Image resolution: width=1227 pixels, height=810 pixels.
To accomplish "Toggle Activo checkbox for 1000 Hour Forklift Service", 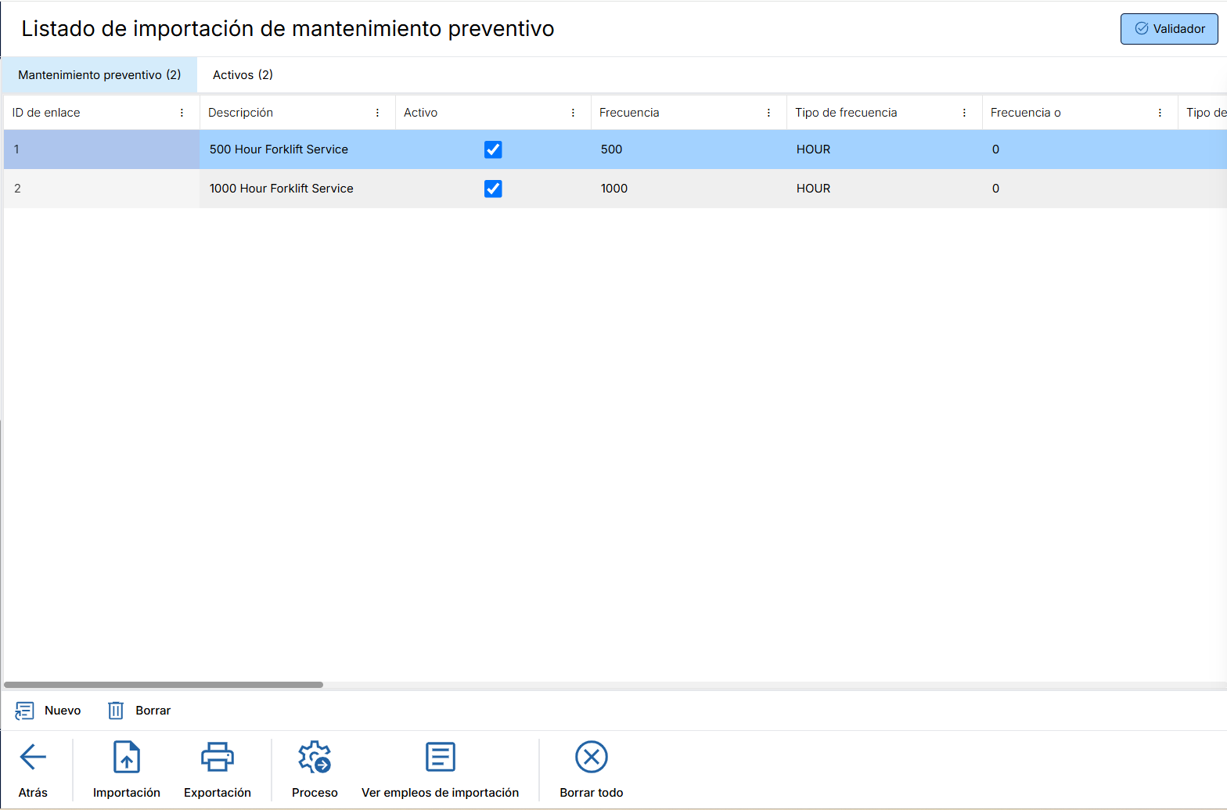I will [x=493, y=189].
